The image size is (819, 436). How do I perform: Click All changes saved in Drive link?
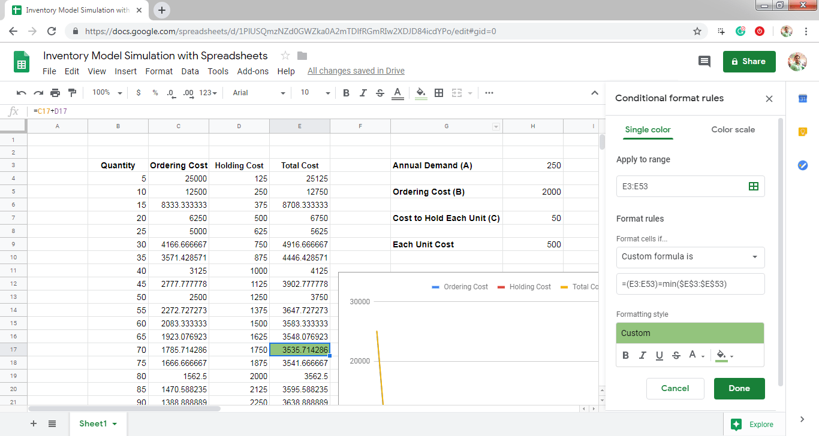click(x=356, y=71)
